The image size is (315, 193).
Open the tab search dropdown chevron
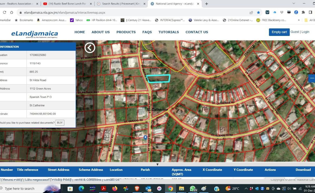pos(294,3)
